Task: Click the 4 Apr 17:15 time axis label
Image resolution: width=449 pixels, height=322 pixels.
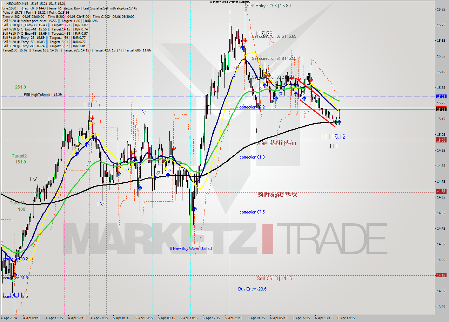Action: (76, 318)
